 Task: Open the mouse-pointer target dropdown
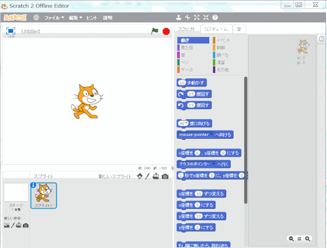click(x=211, y=134)
